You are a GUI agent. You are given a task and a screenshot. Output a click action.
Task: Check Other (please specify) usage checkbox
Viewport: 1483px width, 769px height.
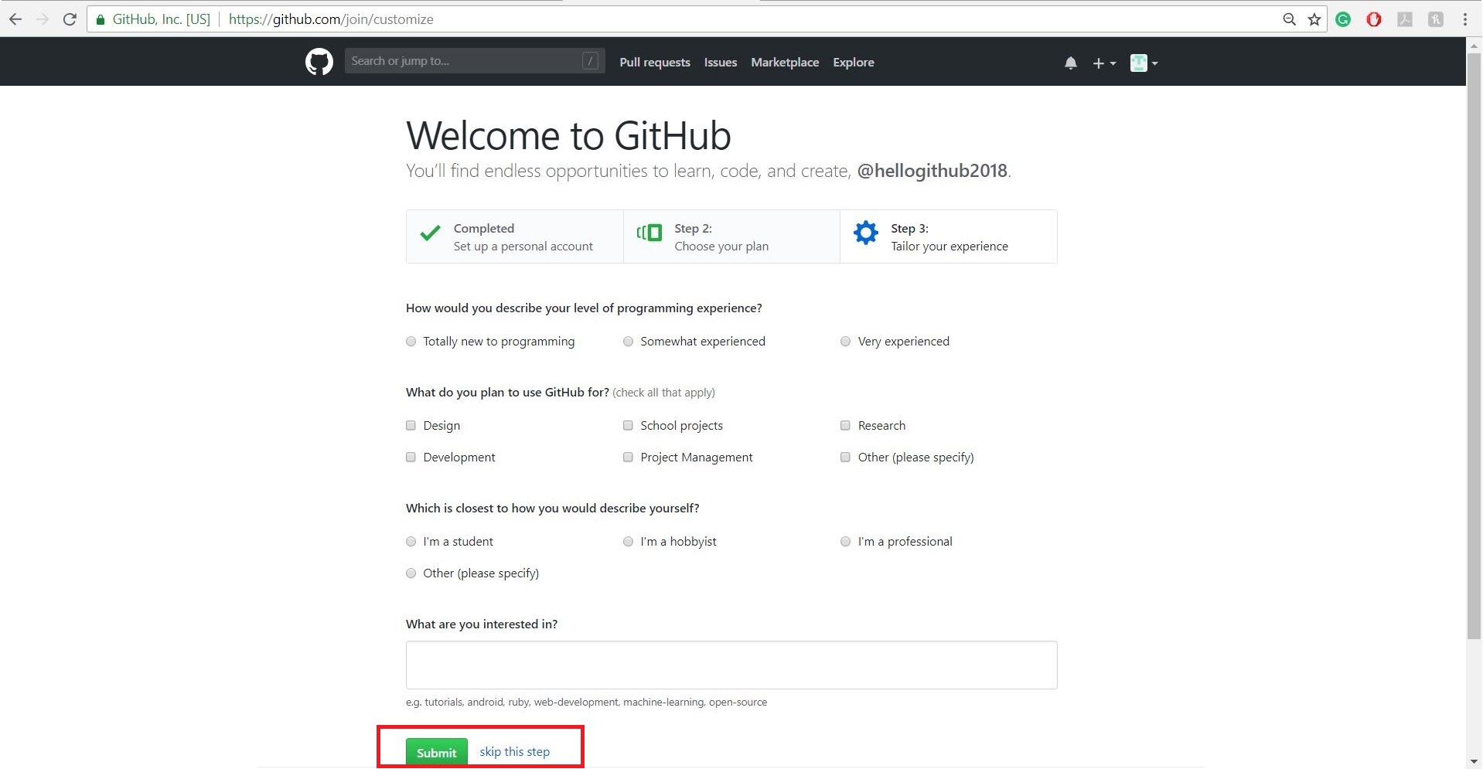[x=845, y=458]
